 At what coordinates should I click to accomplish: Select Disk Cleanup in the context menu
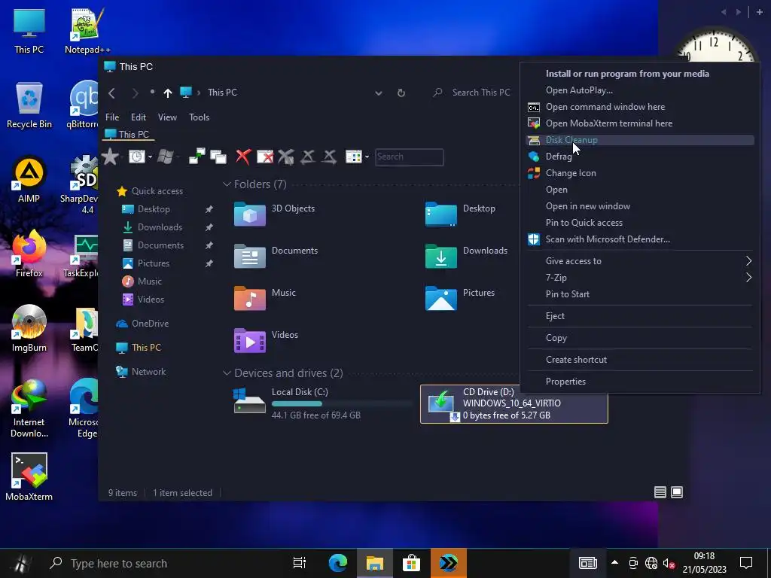[640, 140]
